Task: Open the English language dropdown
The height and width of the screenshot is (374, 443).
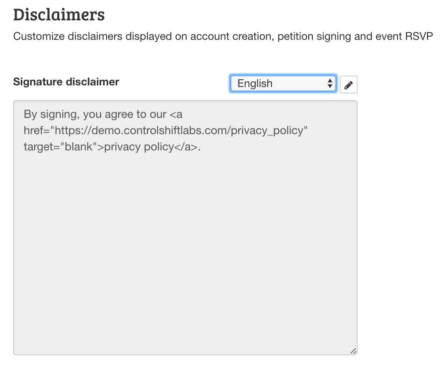Action: pyautogui.click(x=283, y=83)
